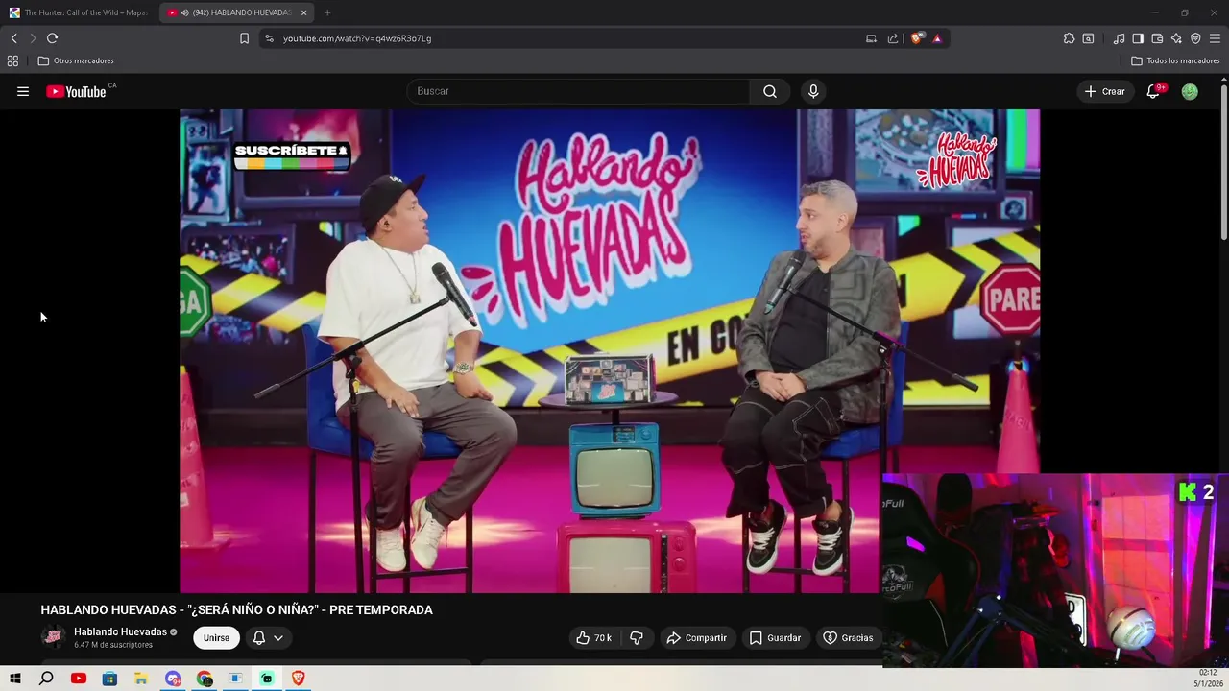Screen dimensions: 1229x691
Task: Like the video with 70 k likes
Action: (x=594, y=637)
